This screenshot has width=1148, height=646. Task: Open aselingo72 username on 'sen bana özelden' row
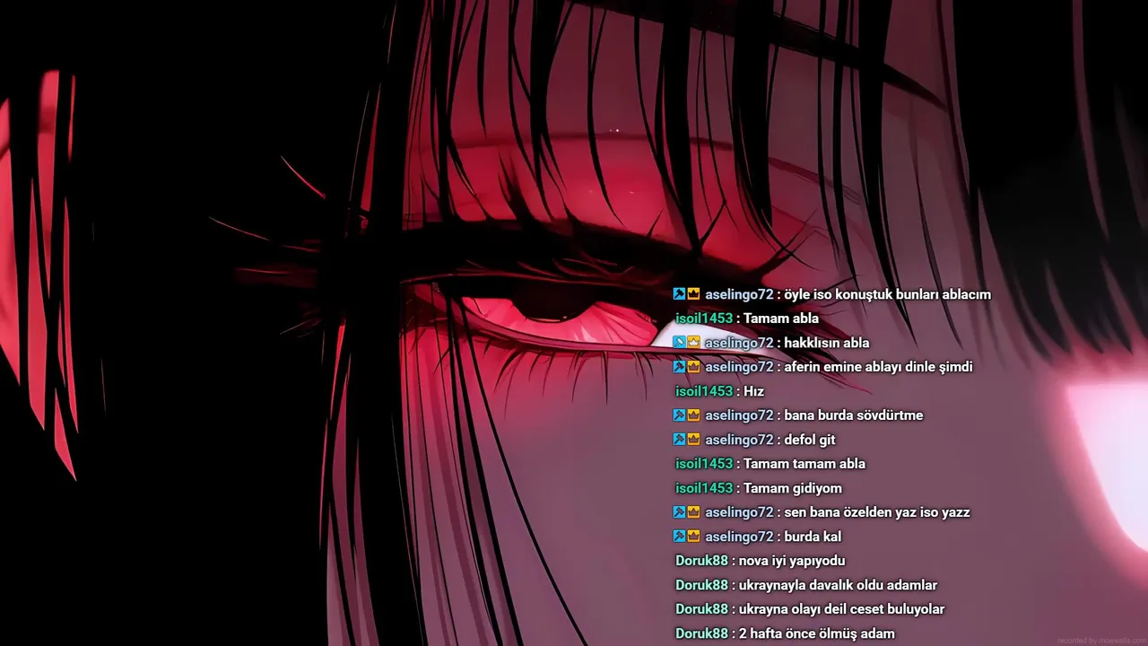click(x=739, y=512)
